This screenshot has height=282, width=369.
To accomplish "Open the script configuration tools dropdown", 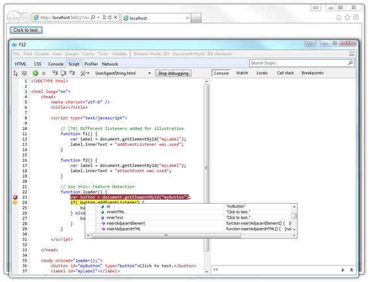I will 85,73.
